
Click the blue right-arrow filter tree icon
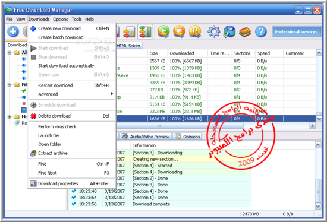coord(24,97)
